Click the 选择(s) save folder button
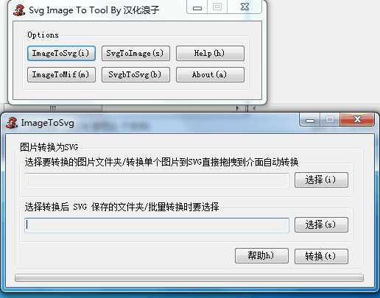Screen dimensions: 380x298 [x=321, y=224]
